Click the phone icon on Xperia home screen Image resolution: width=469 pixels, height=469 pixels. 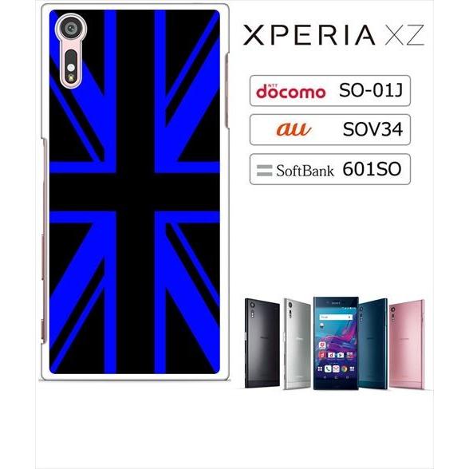pyautogui.click(x=328, y=368)
